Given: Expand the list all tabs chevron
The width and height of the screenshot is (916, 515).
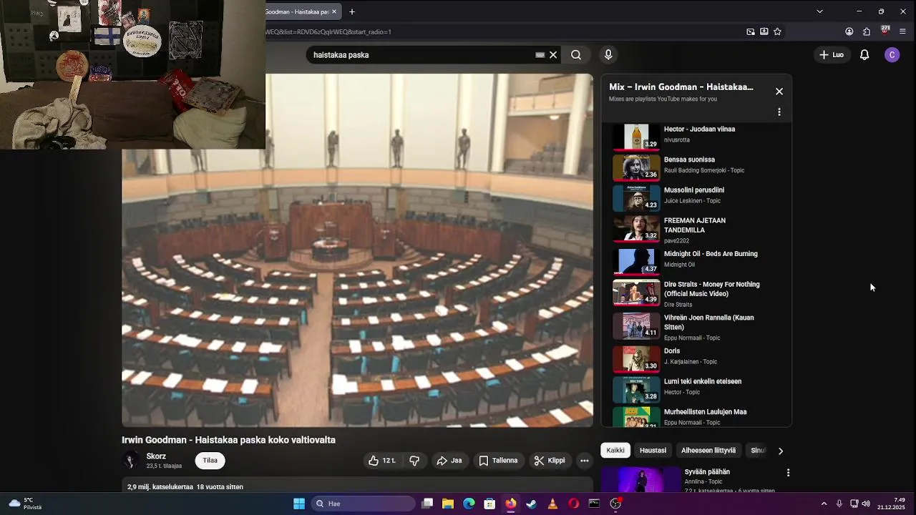Looking at the screenshot, I should pyautogui.click(x=819, y=11).
